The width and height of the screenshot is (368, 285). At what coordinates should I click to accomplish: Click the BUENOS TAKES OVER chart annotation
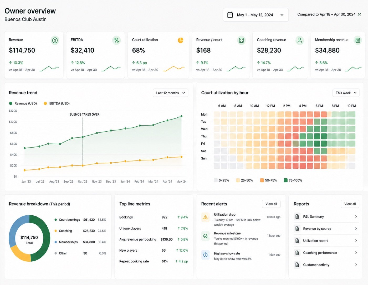(84, 115)
